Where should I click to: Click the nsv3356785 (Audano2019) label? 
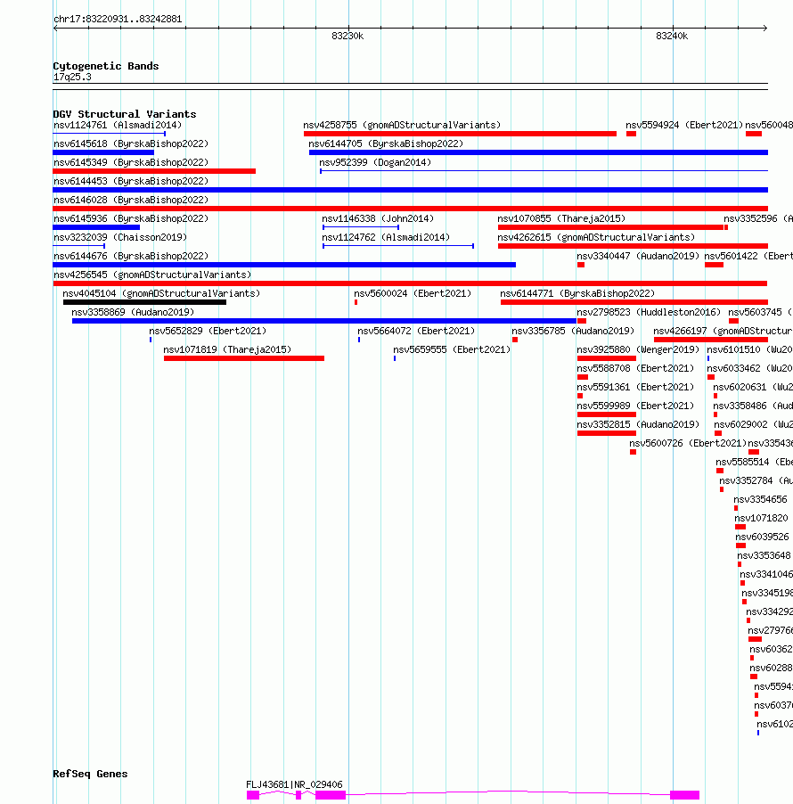coord(573,331)
